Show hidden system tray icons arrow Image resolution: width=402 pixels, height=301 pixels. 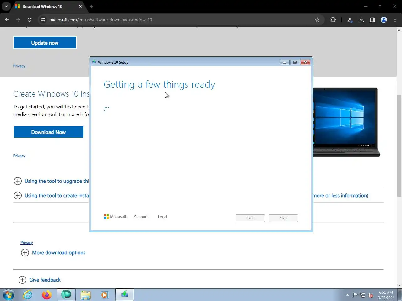click(x=347, y=295)
